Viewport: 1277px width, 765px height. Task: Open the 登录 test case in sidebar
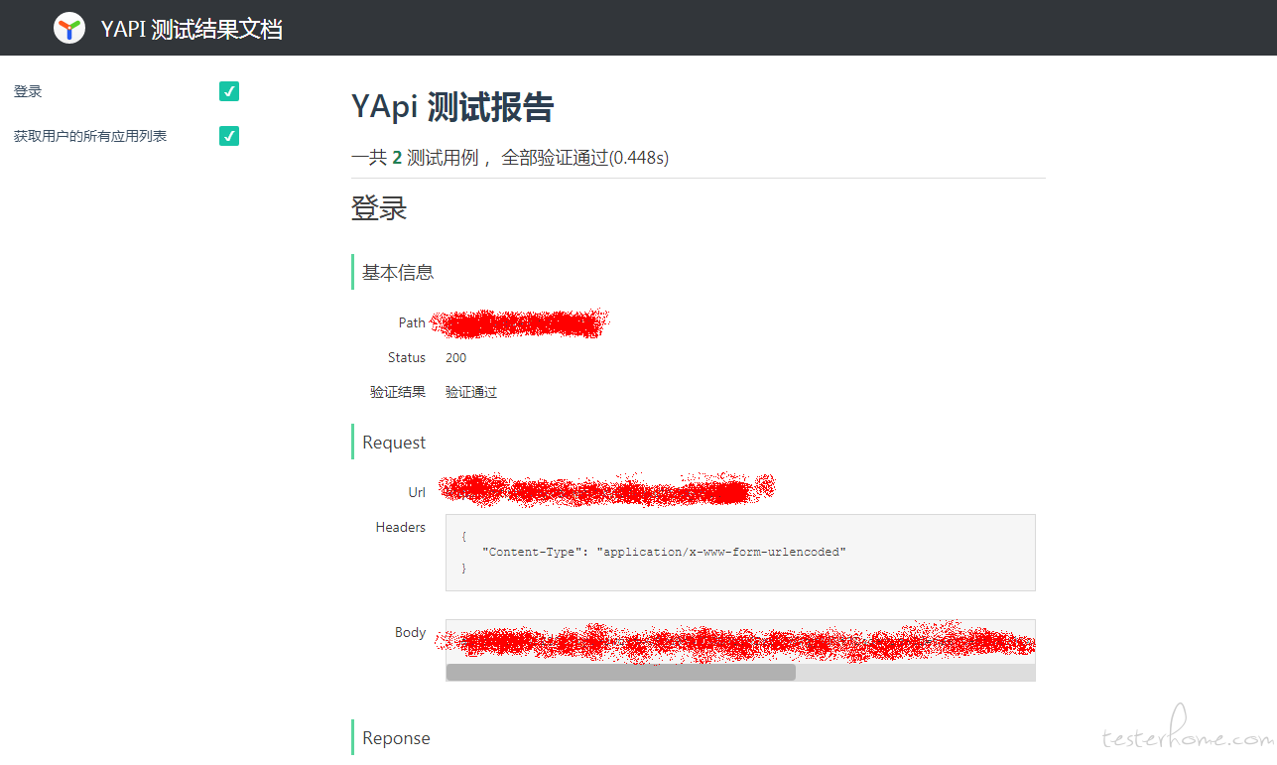click(x=28, y=91)
